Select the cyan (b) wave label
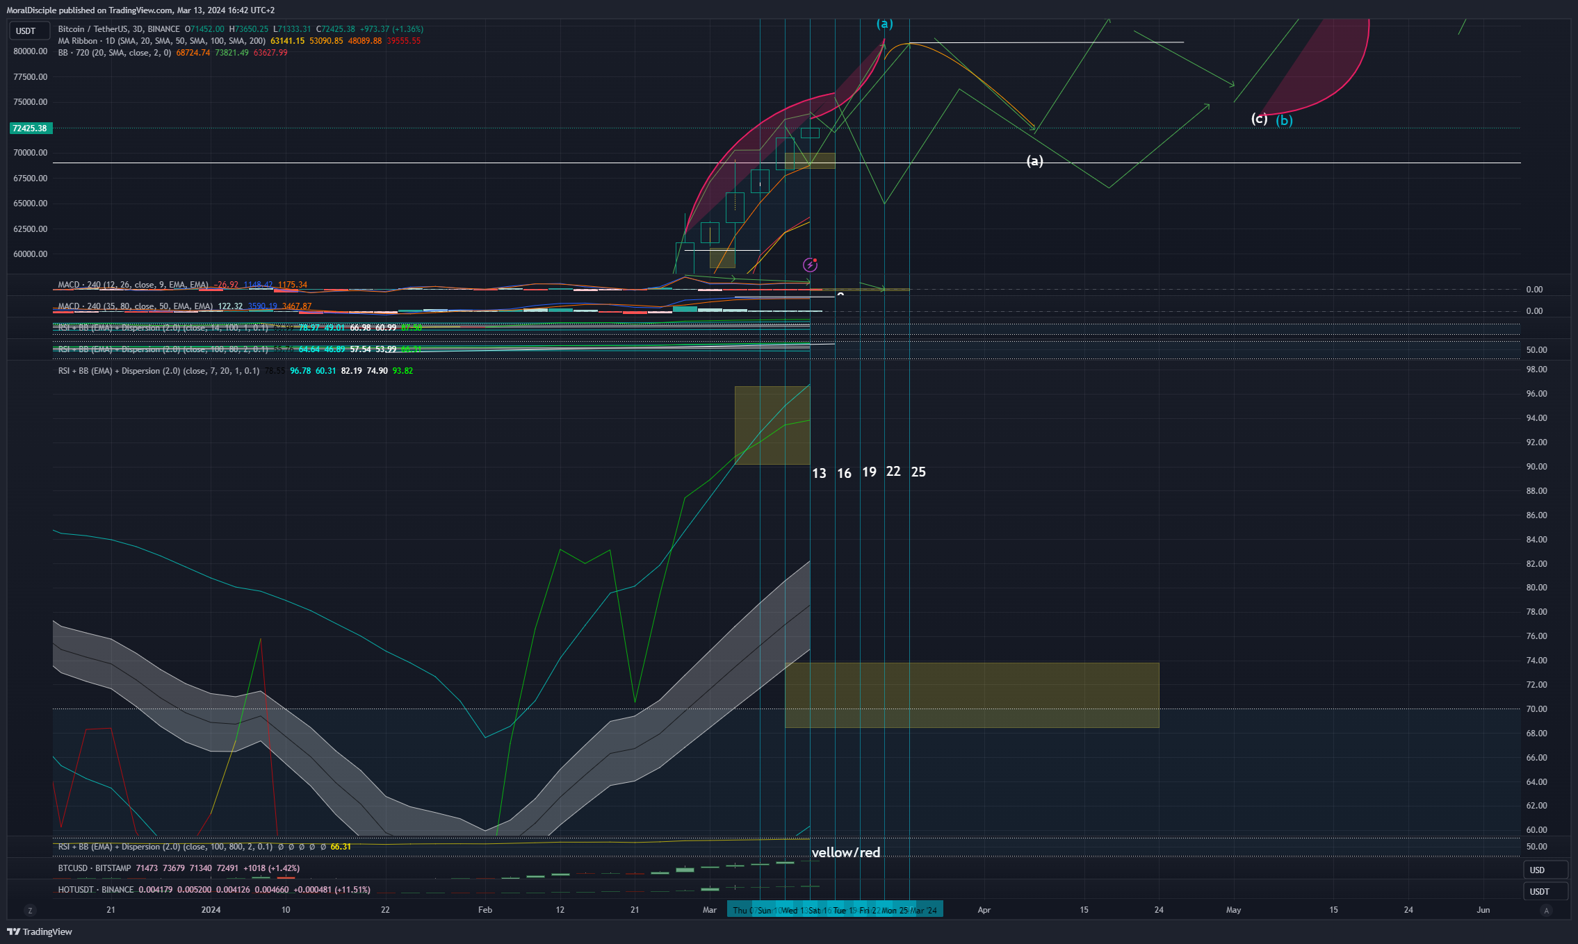1578x944 pixels. coord(1284,120)
